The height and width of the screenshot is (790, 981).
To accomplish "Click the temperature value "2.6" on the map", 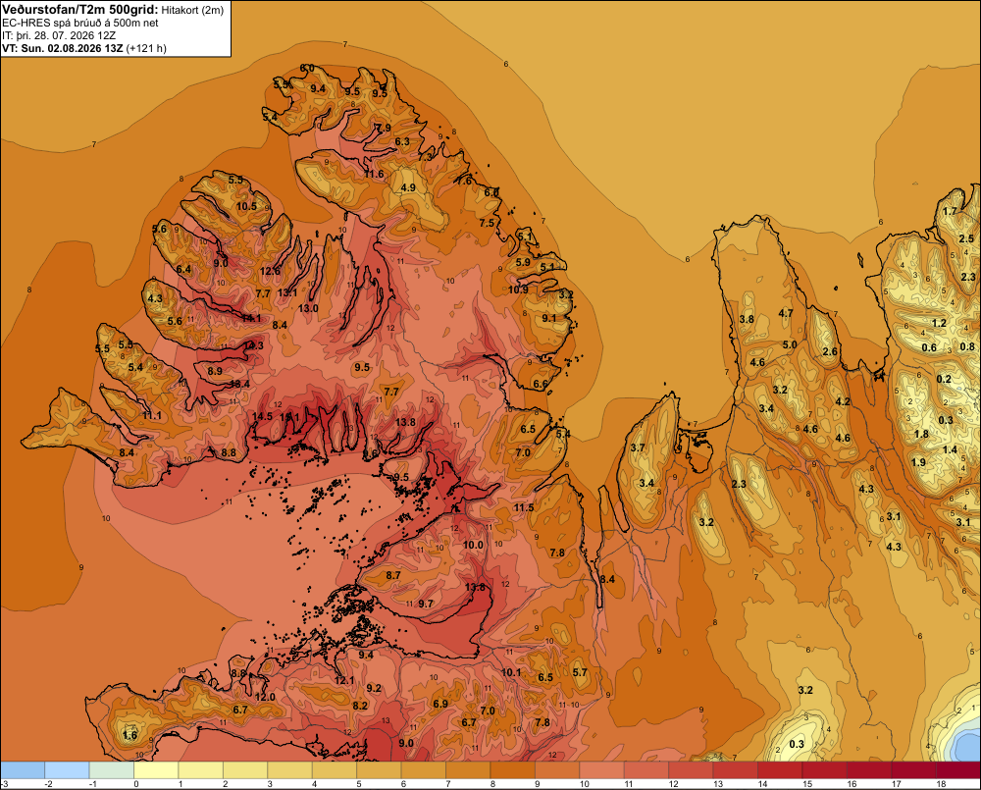I will pos(830,351).
